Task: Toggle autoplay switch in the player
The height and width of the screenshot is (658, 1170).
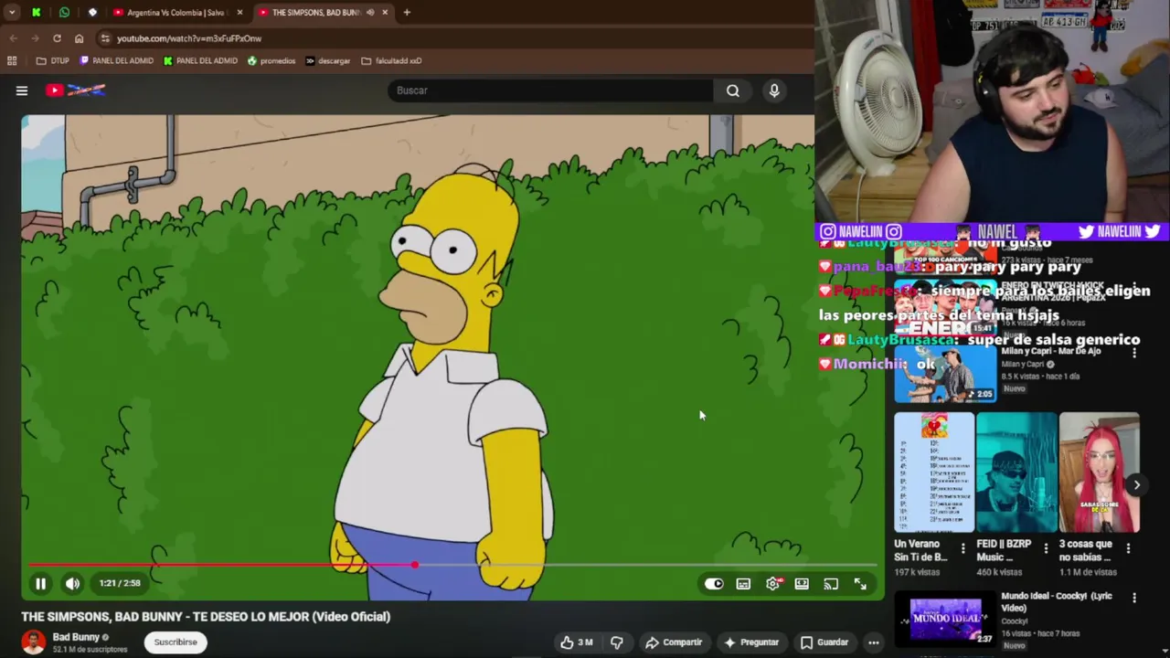Action: pos(714,584)
